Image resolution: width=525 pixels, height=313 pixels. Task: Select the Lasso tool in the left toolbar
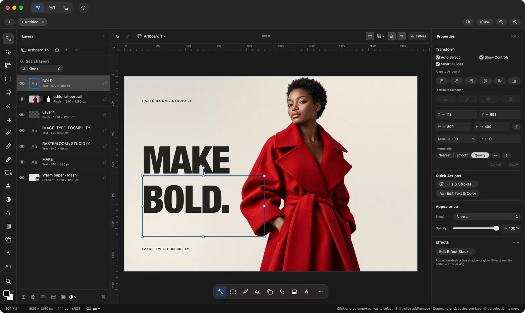[x=8, y=92]
